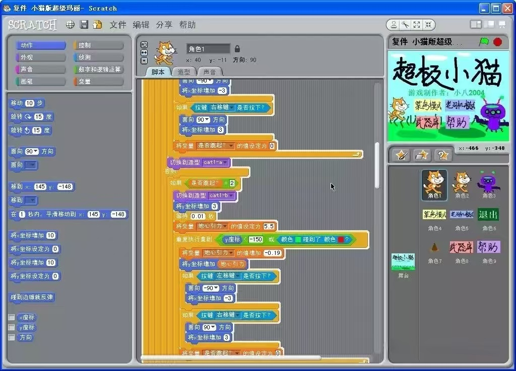516x371 pixels.
Task: Open costume dropdown showing cat1-b
Action: click(x=231, y=196)
